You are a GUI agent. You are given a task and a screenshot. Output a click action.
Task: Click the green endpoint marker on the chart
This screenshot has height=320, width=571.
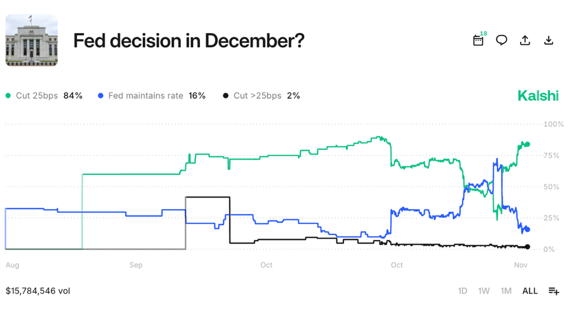coord(527,144)
